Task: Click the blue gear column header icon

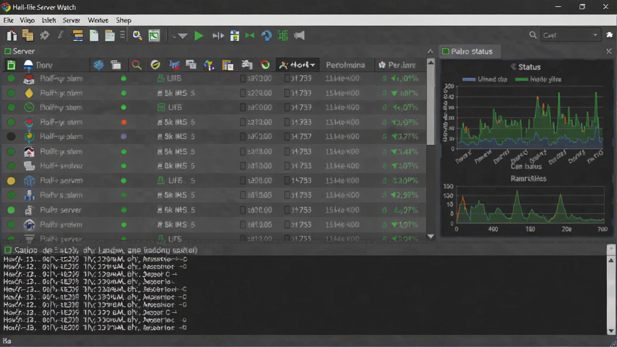Action: (98, 65)
